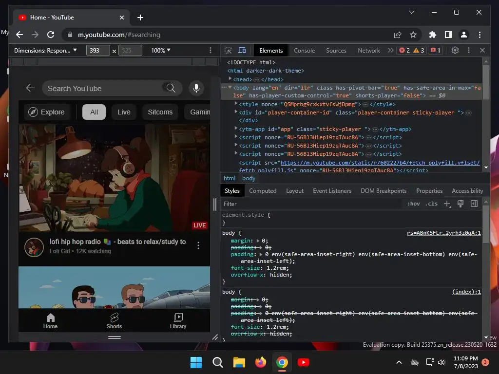Screen dimensions: 499x374
Task: Go to the Home tab in YouTube
Action: tap(50, 321)
